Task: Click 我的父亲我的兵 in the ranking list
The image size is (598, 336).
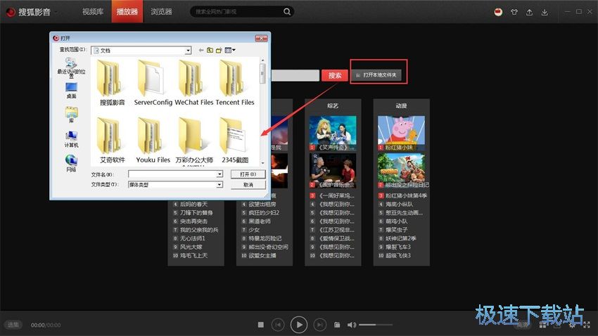Action: coord(199,230)
